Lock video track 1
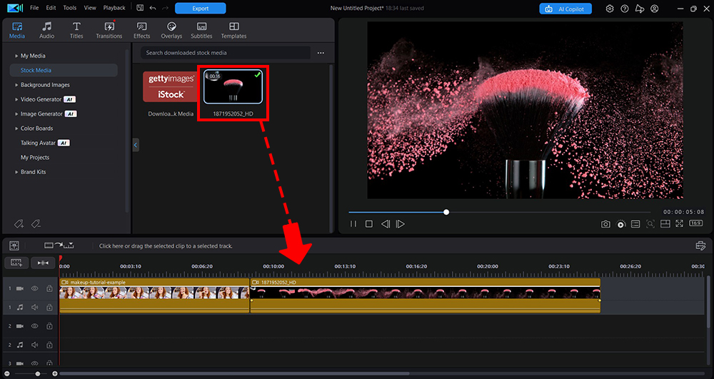 point(49,288)
